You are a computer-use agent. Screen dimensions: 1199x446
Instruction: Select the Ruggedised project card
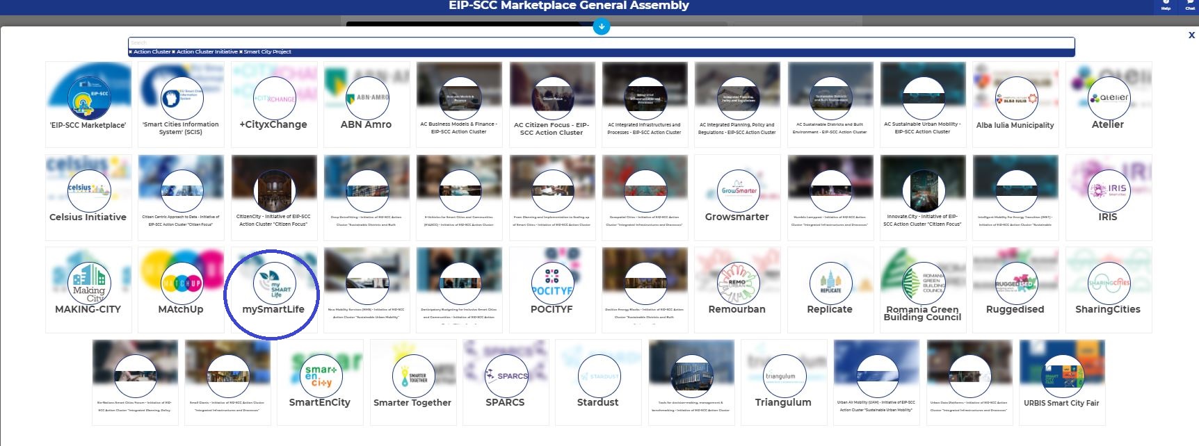point(1015,290)
